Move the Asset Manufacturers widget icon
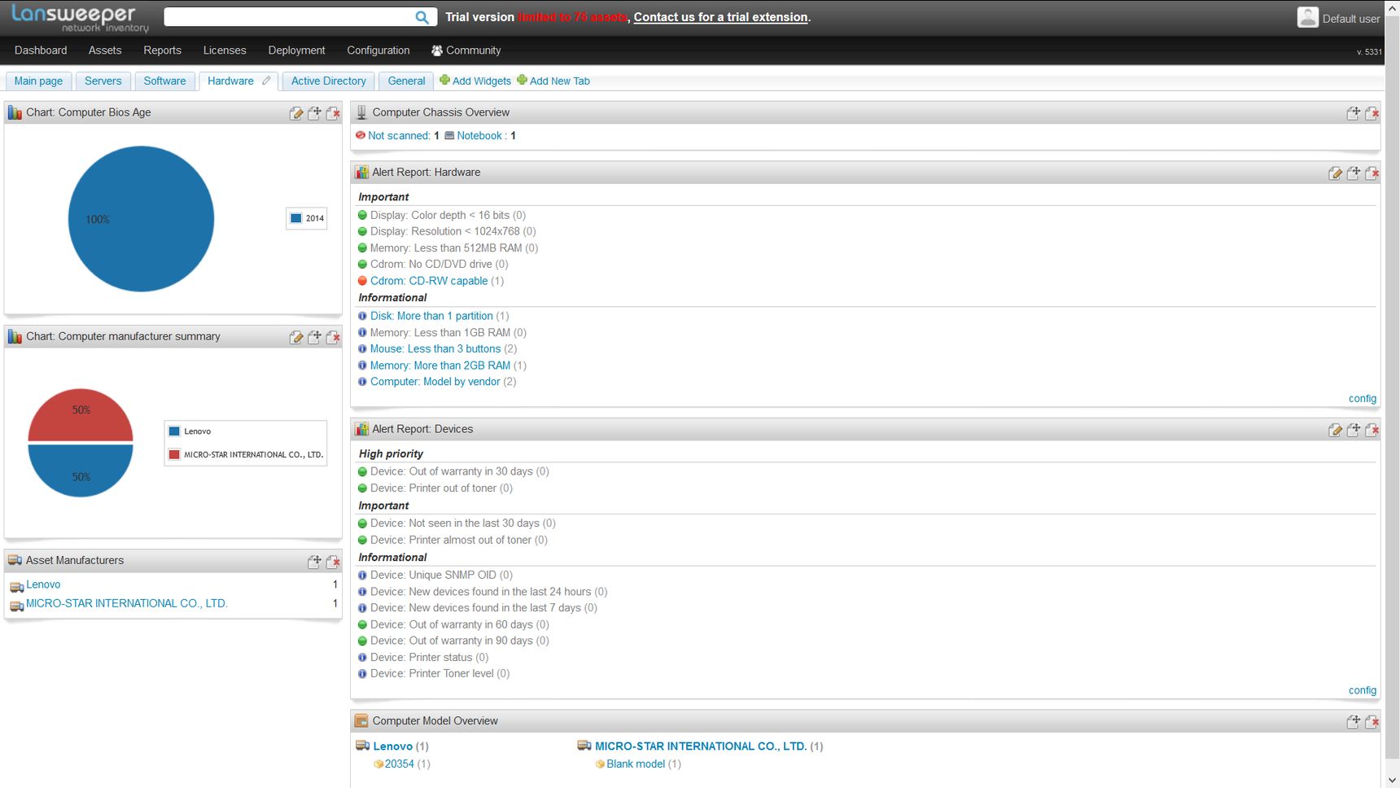The height and width of the screenshot is (788, 1400). click(314, 562)
